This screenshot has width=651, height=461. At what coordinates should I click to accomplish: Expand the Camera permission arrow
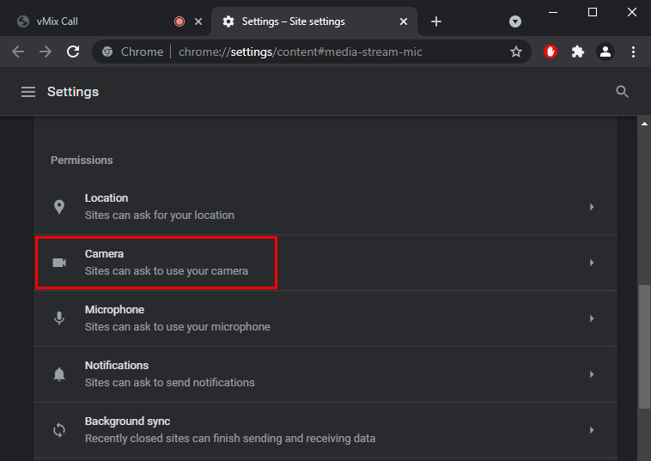(x=591, y=263)
